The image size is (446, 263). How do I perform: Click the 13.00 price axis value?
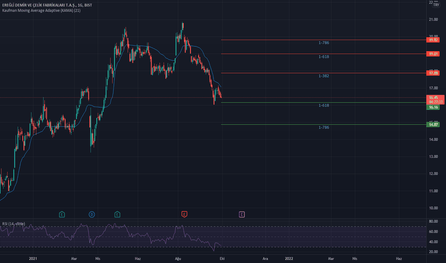[434, 157]
